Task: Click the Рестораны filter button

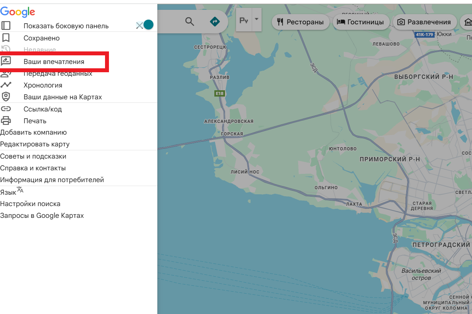Action: coord(301,22)
